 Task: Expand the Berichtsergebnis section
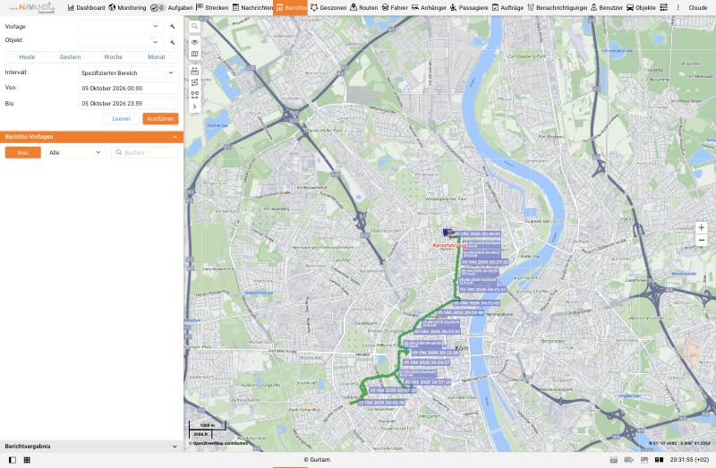(175, 447)
